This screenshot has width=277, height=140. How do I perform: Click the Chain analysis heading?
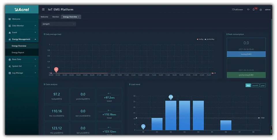(51, 85)
